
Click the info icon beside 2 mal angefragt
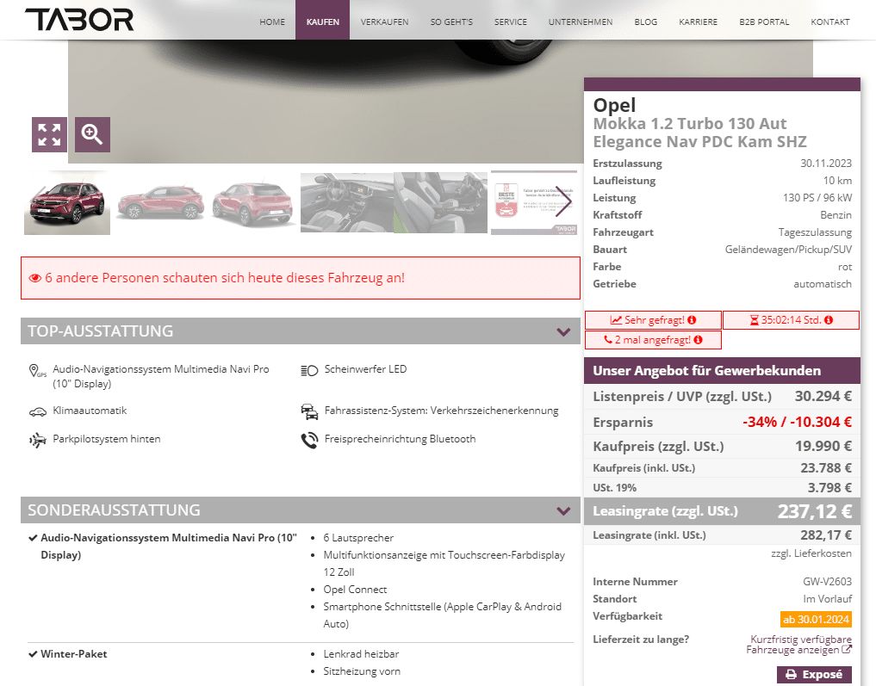click(699, 339)
